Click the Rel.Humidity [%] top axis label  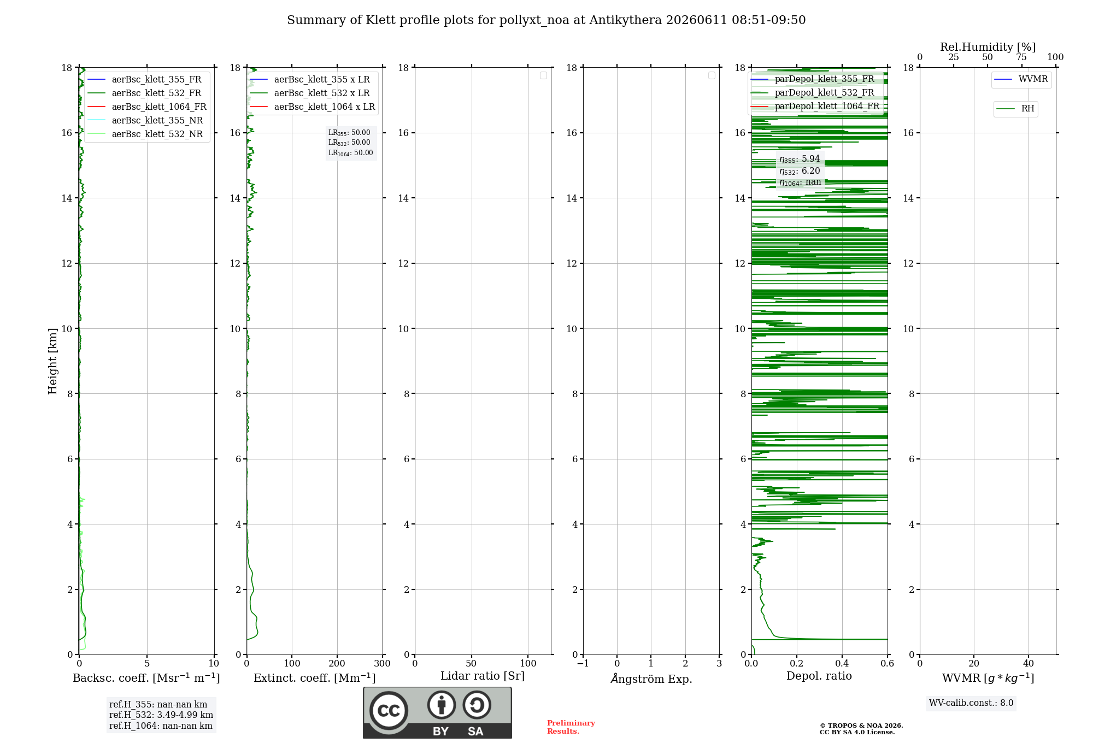[988, 47]
